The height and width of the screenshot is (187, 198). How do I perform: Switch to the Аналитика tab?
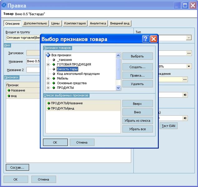pyautogui.click(x=98, y=23)
